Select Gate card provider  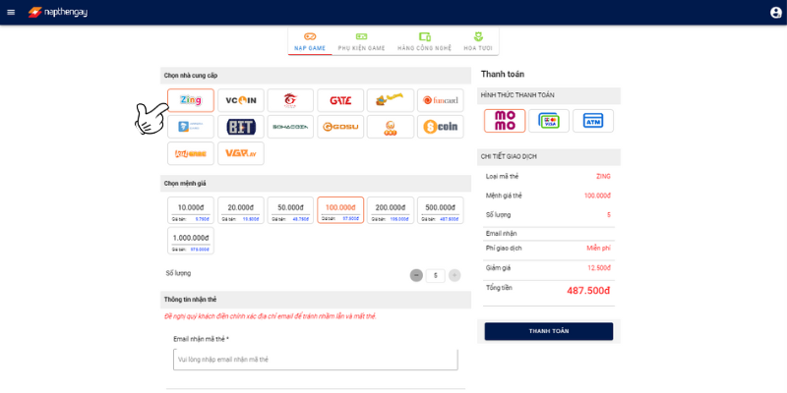340,100
